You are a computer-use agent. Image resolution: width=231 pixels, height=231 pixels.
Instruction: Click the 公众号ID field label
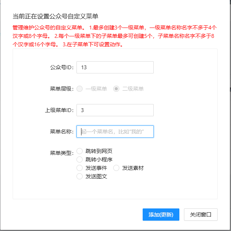61,67
